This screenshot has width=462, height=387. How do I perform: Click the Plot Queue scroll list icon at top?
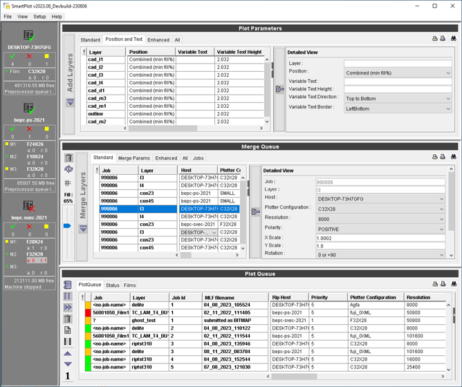point(68,285)
